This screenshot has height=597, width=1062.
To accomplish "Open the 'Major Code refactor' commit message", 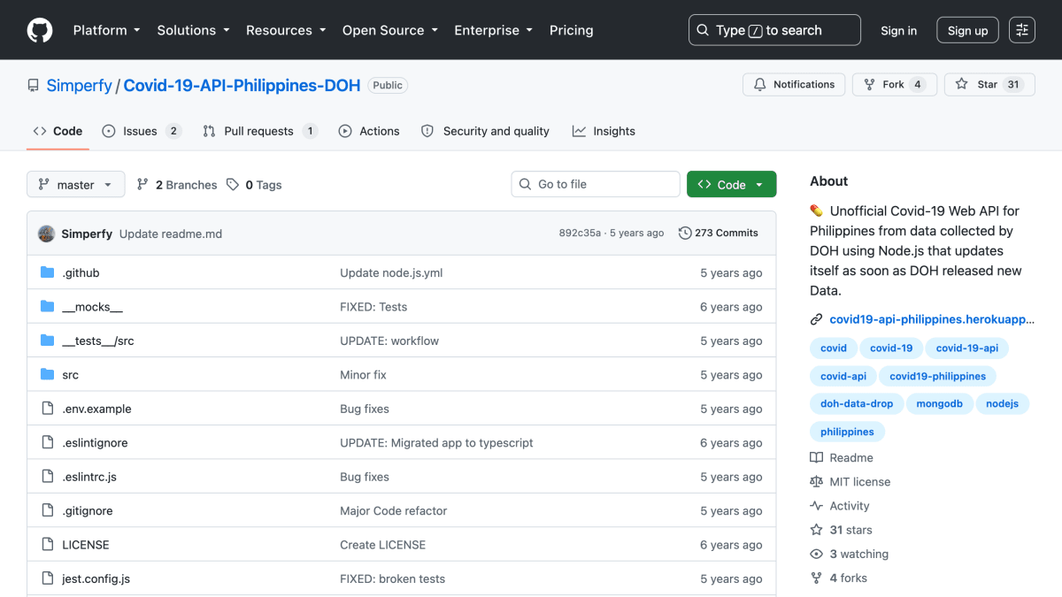I will tap(394, 511).
